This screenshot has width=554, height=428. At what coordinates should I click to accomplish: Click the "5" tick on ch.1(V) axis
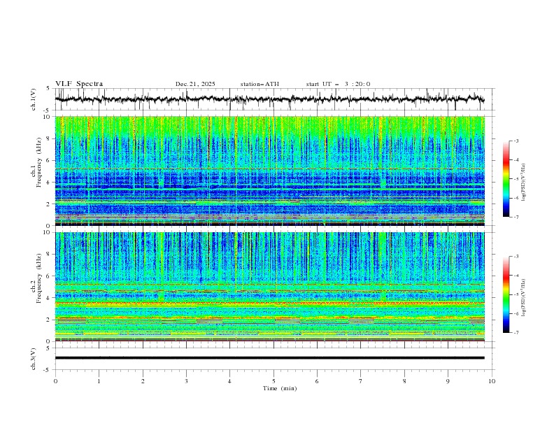pyautogui.click(x=48, y=89)
